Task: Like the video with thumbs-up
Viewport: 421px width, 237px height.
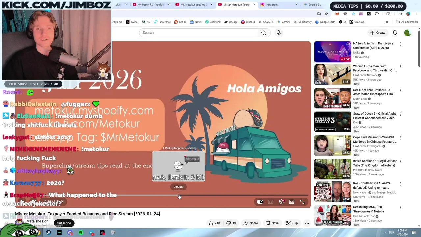Action: tap(214, 223)
